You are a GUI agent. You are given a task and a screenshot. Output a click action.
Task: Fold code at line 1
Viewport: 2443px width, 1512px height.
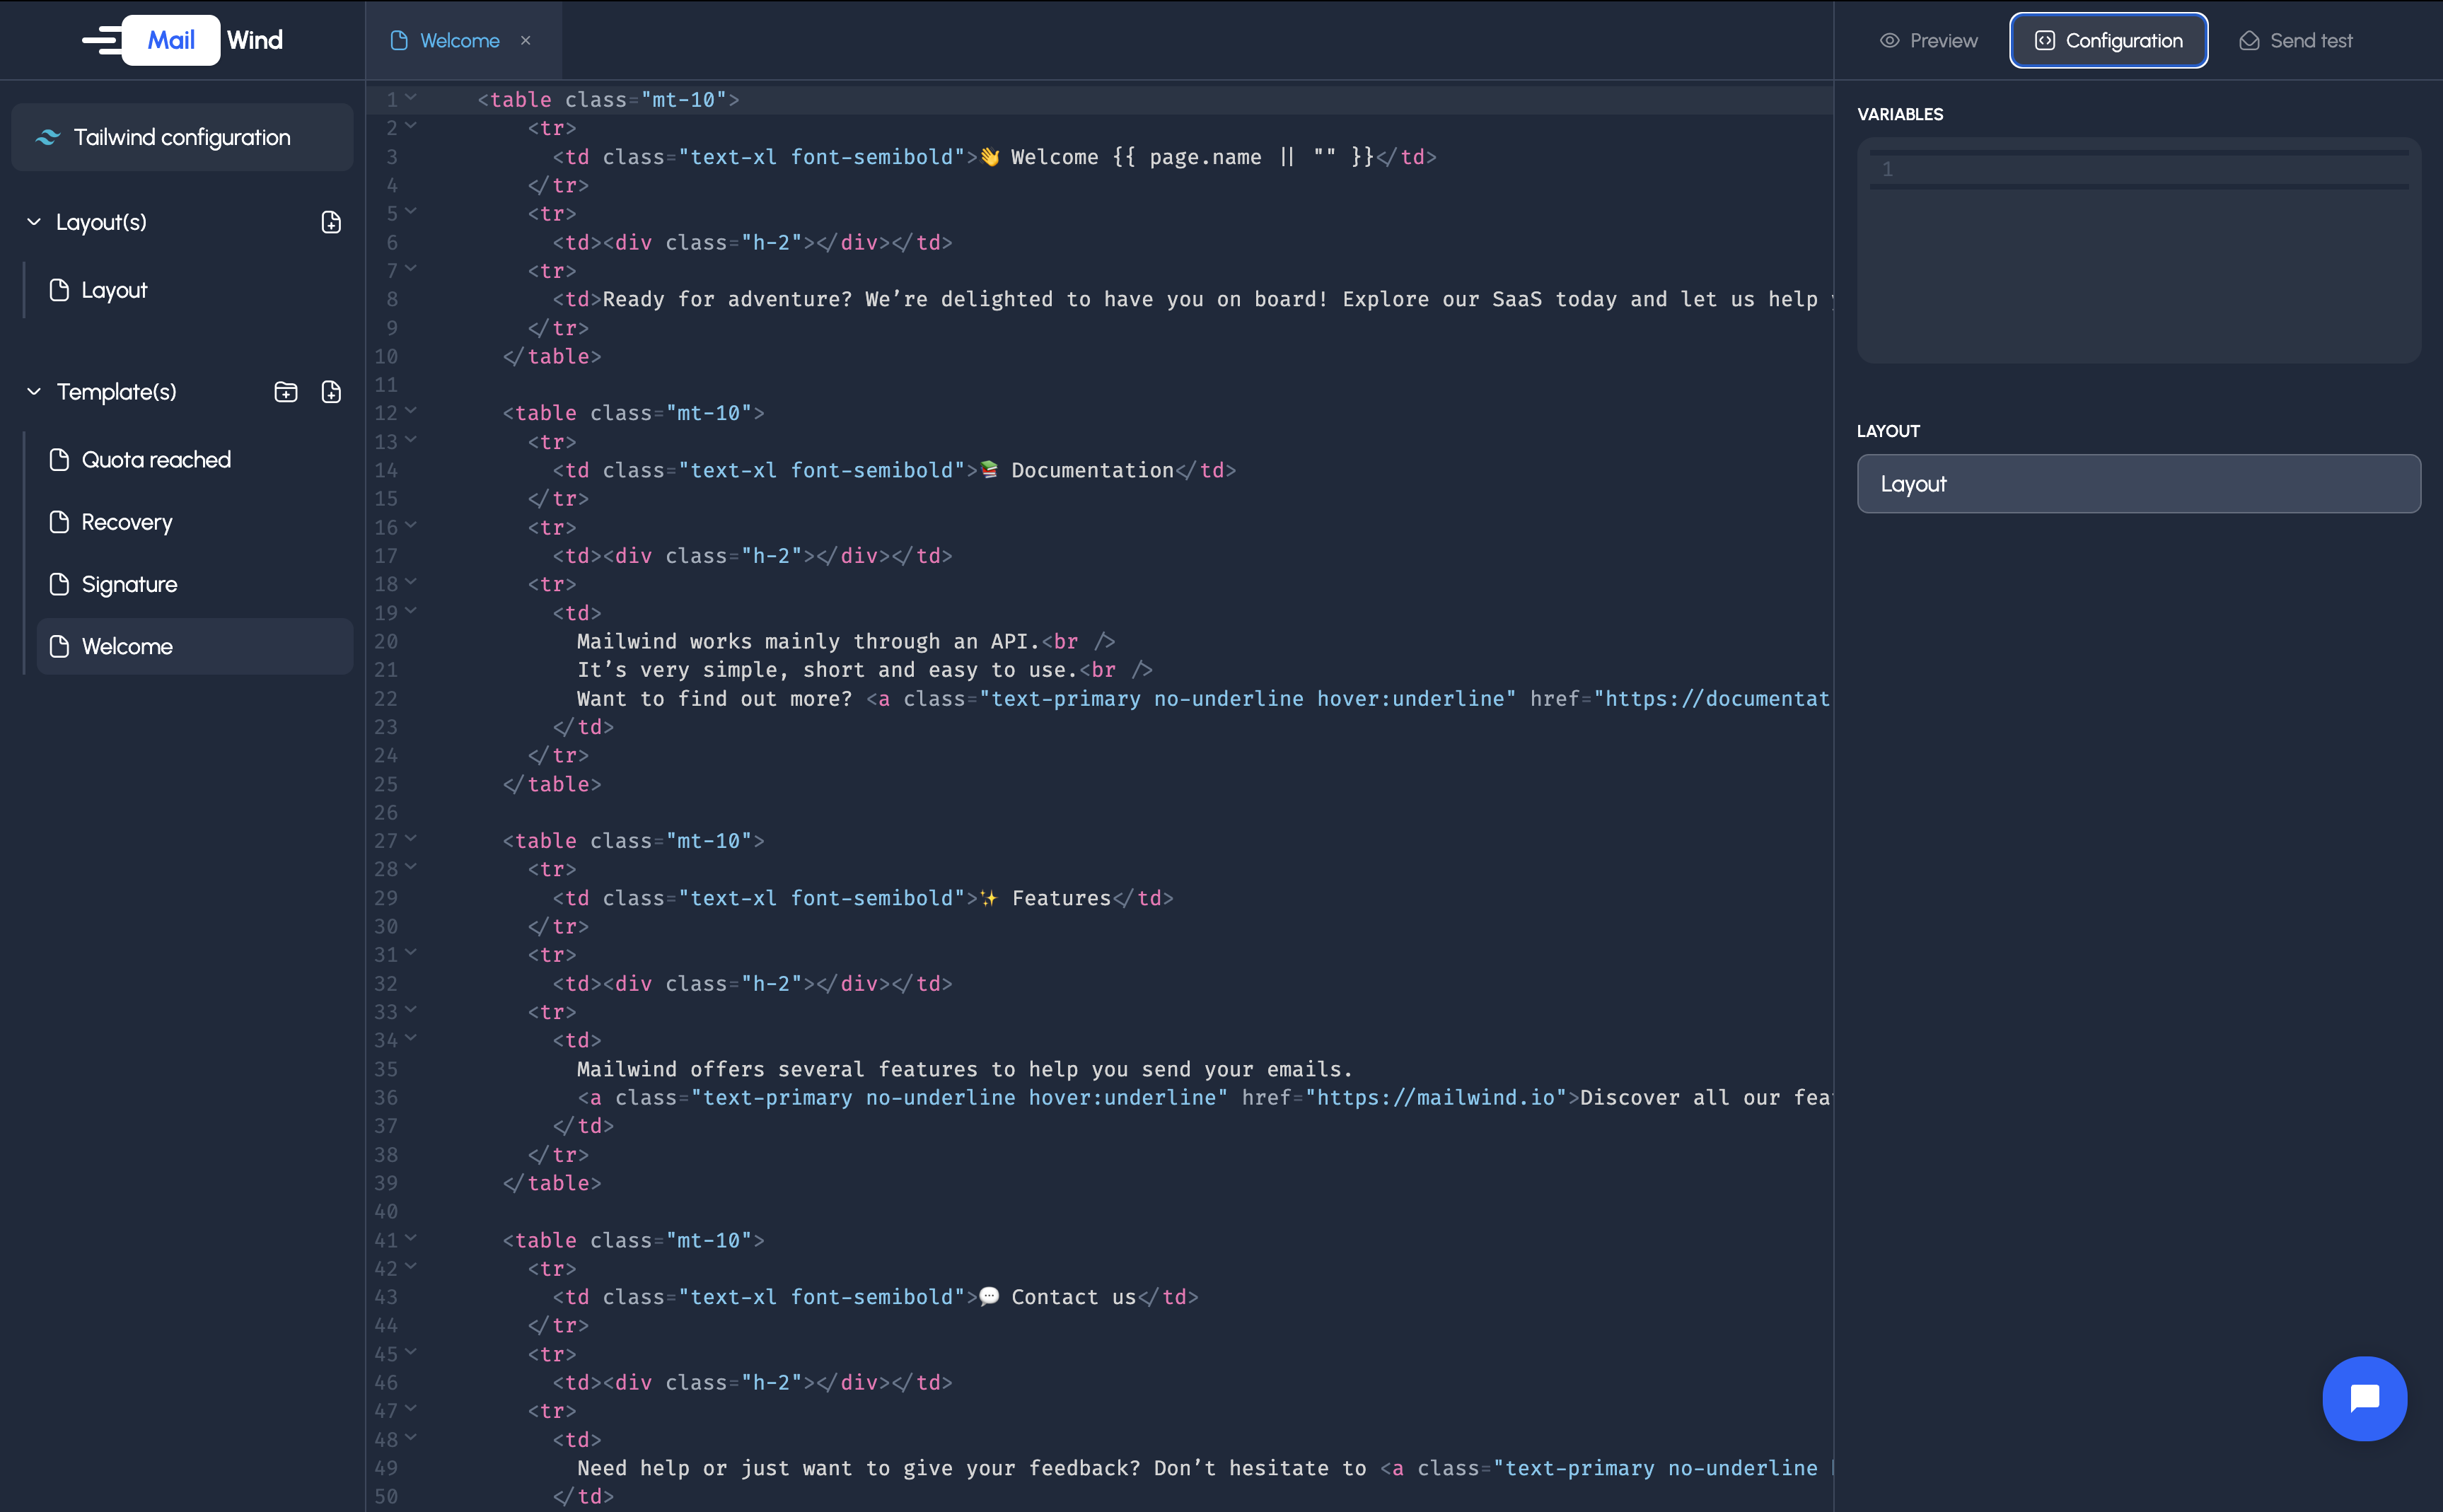[x=410, y=98]
